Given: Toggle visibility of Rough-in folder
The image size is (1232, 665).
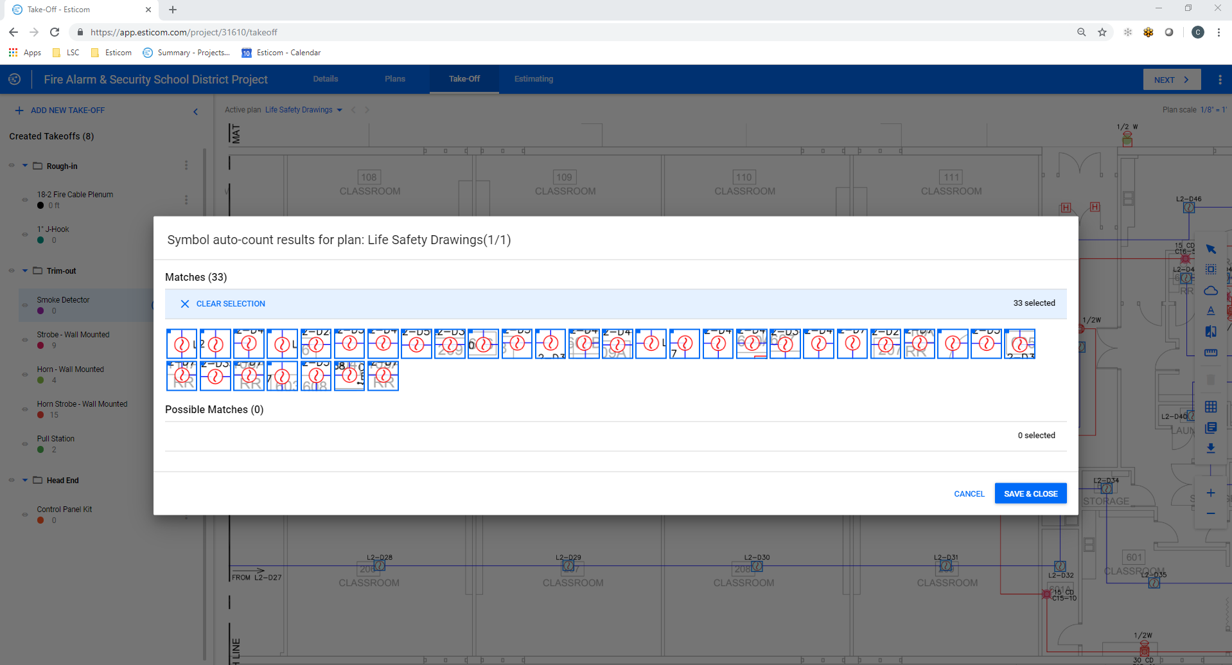Looking at the screenshot, I should pyautogui.click(x=12, y=166).
